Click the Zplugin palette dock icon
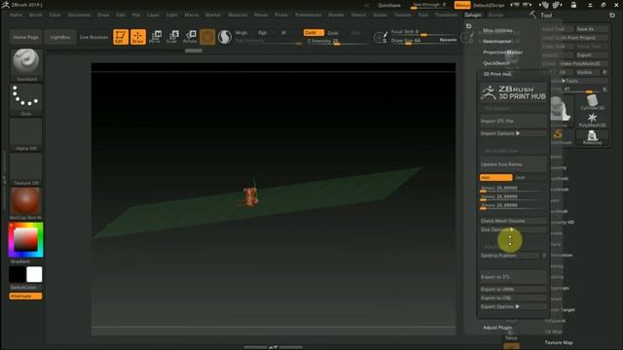The width and height of the screenshot is (623, 350). coord(468,26)
